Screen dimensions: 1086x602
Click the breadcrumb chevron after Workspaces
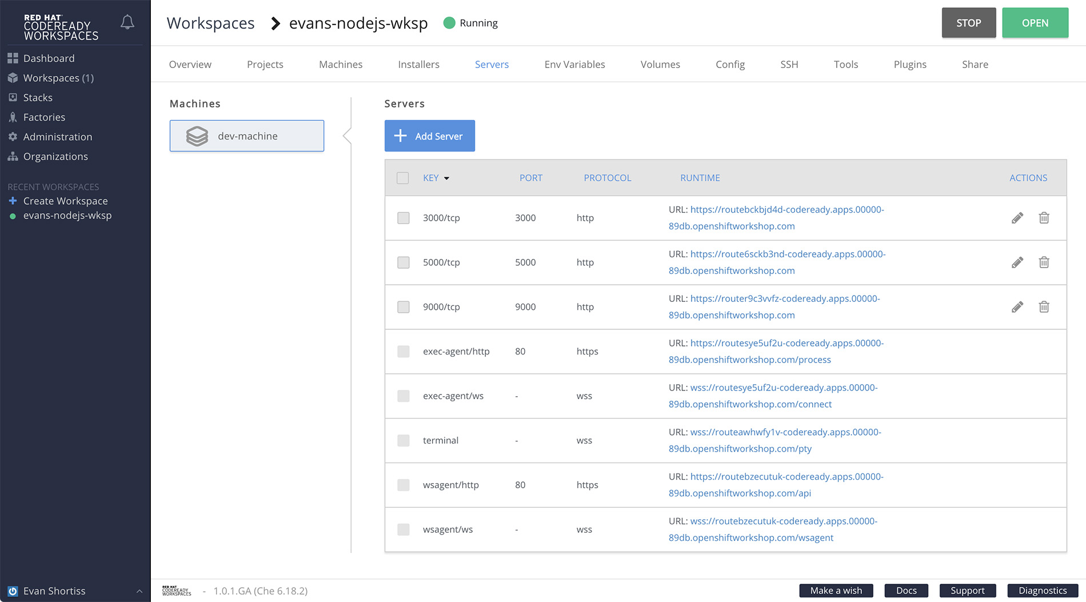[x=276, y=23]
